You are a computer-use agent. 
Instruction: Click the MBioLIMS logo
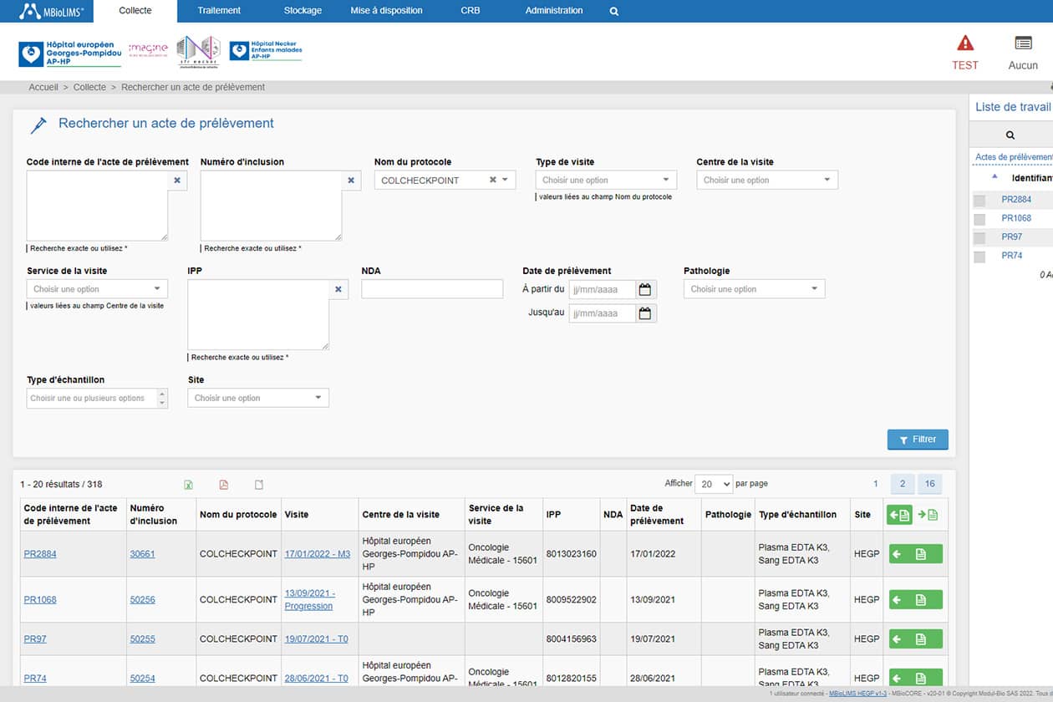[x=51, y=11]
